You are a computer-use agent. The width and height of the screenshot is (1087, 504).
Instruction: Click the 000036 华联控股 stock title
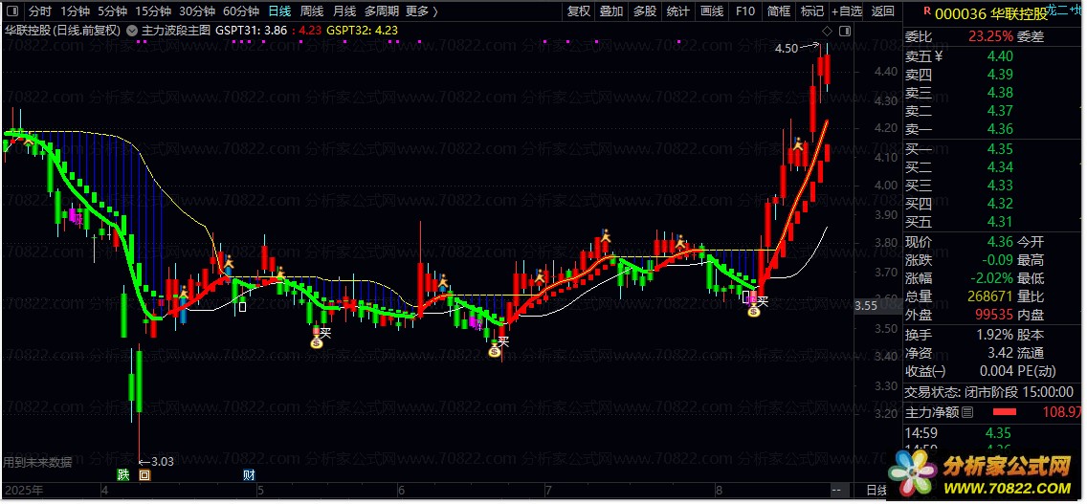991,11
